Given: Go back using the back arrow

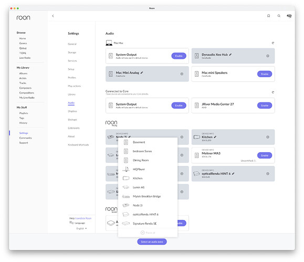Looking at the screenshot, I should pyautogui.click(x=53, y=16).
